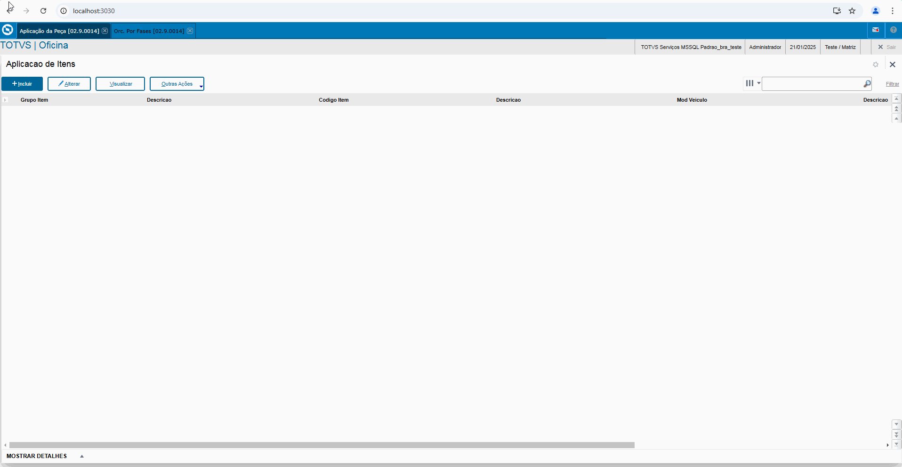Click the horizontal scrollbar thumb
Image resolution: width=902 pixels, height=467 pixels.
tap(322, 445)
